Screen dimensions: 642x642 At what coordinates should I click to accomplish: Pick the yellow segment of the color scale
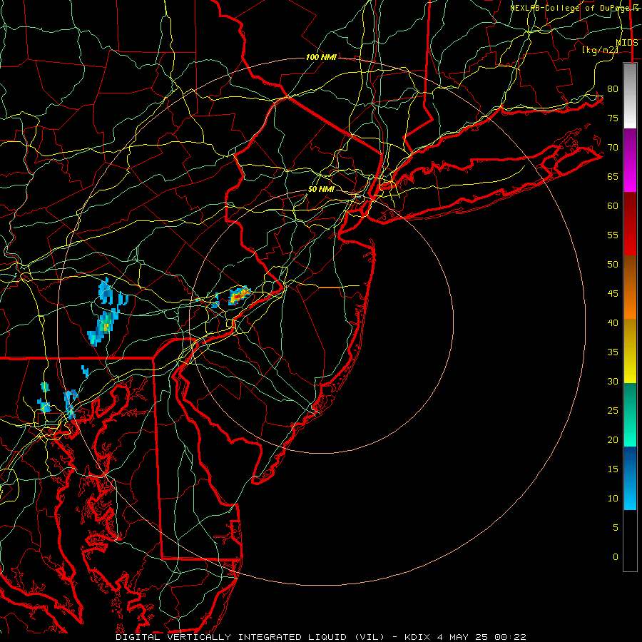[x=630, y=351]
